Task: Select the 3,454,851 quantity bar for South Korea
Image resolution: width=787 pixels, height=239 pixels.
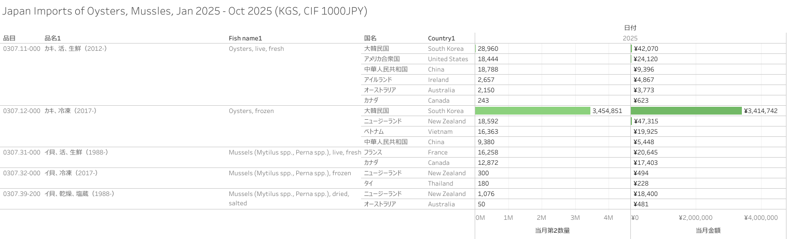Action: (x=532, y=111)
